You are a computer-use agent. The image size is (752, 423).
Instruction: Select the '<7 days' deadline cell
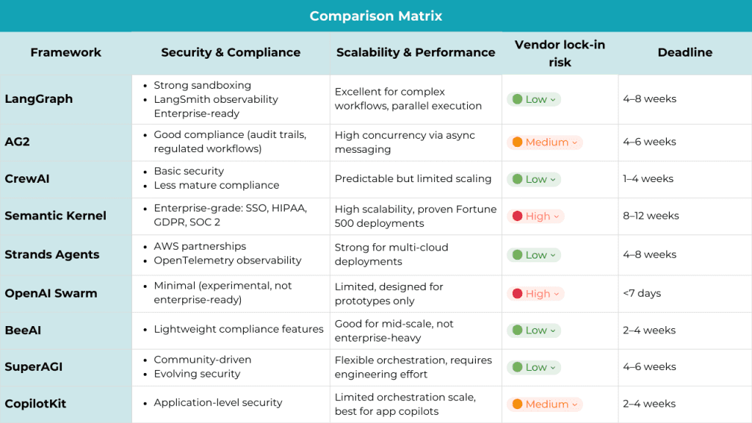point(642,294)
